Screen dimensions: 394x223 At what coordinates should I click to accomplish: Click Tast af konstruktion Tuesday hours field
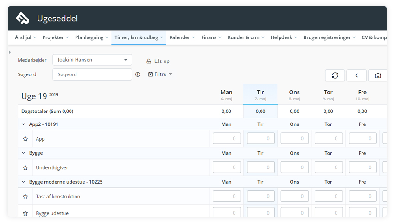(261, 196)
